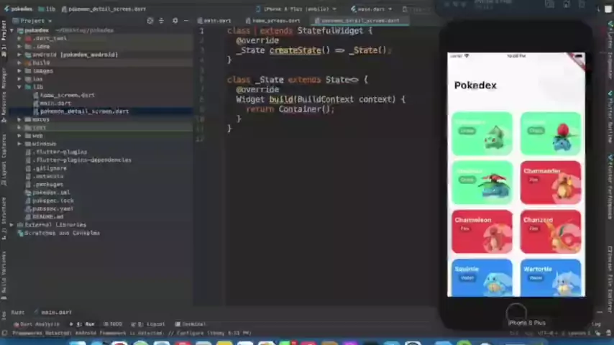
Task: Expand the ios folder
Action: 19,79
